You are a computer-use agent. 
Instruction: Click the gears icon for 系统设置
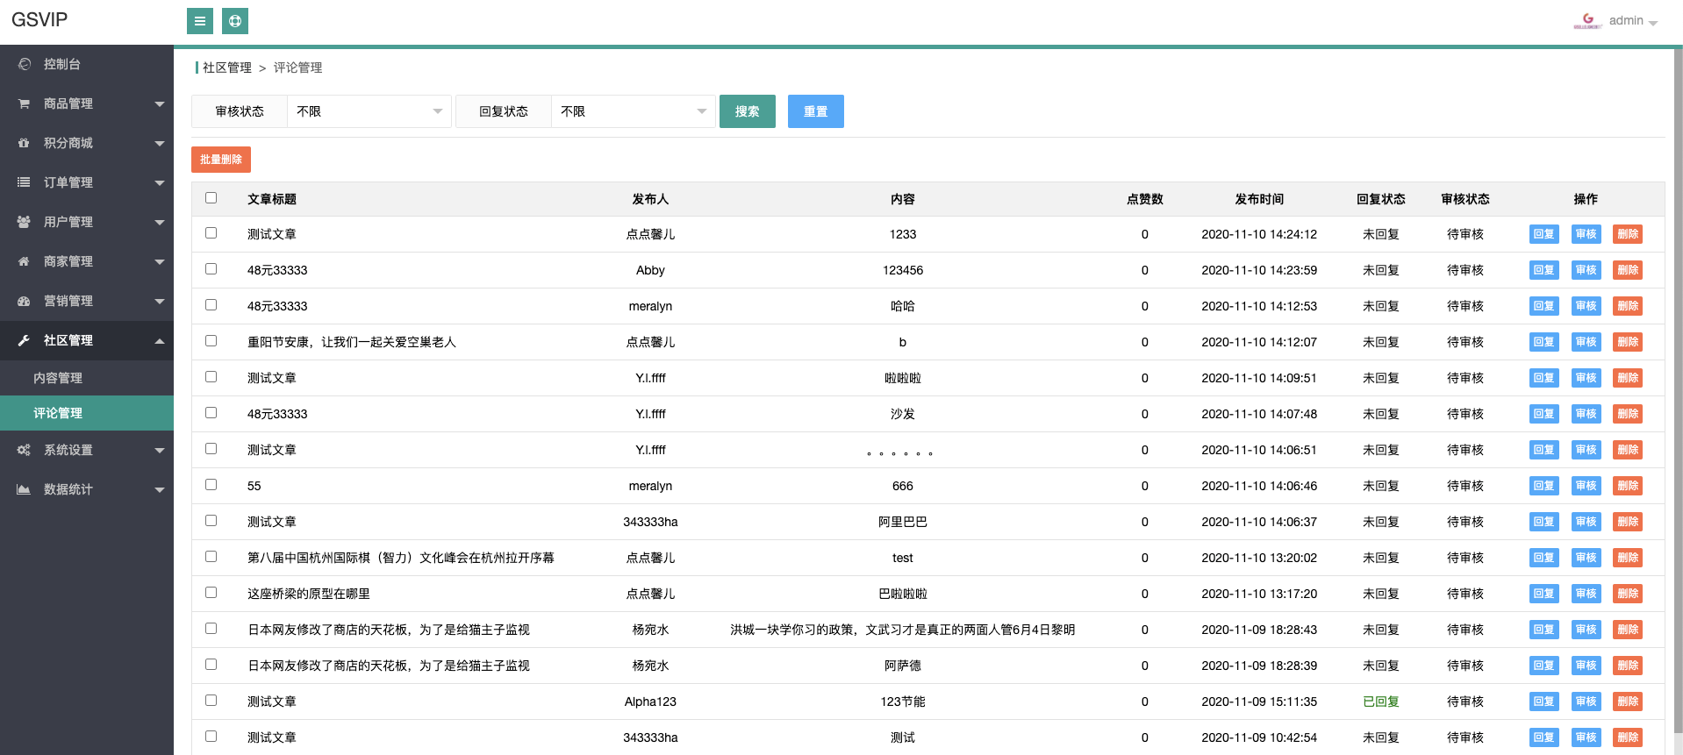pyautogui.click(x=25, y=450)
